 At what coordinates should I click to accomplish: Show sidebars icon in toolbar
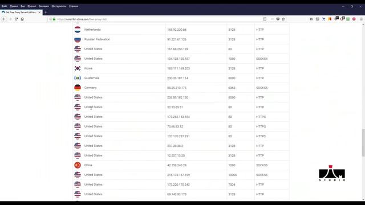[317, 19]
